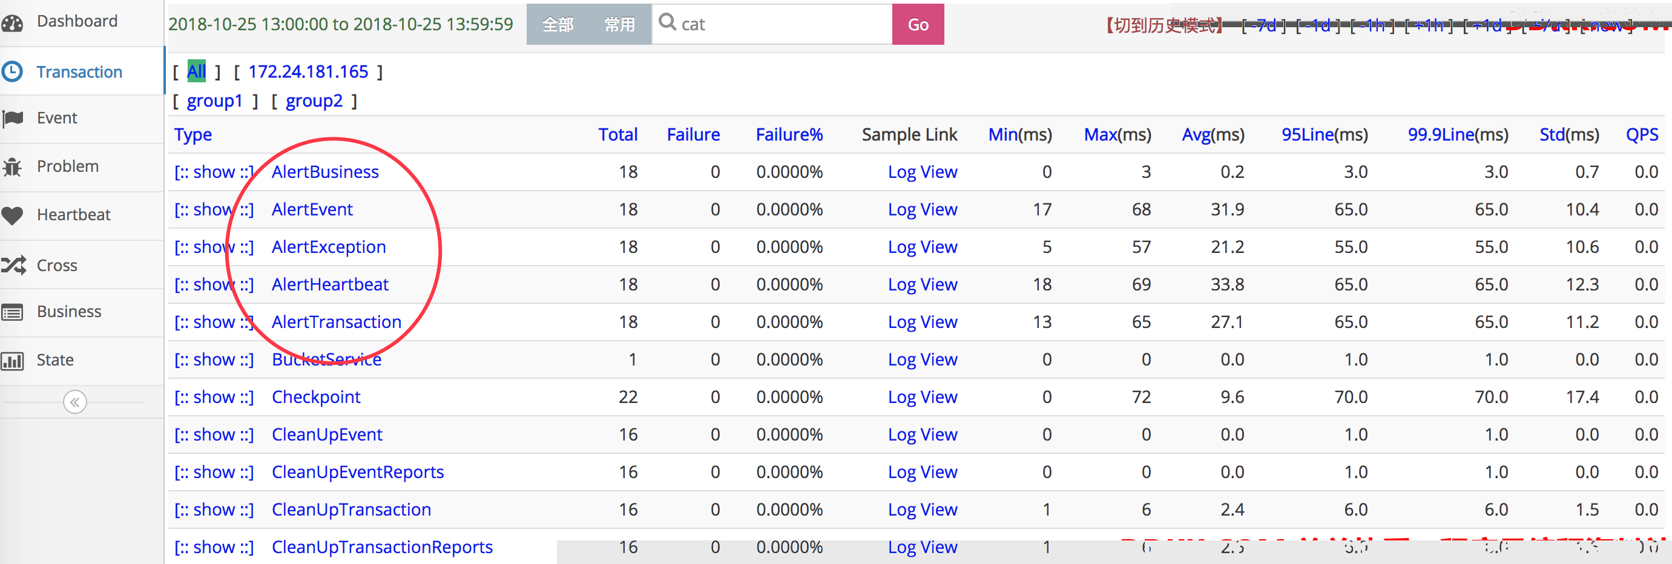Screen dimensions: 1672x564
Task: Expand show chart for Checkpoint row
Action: tap(214, 397)
